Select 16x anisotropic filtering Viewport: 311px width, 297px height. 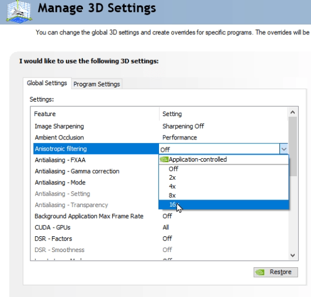[x=224, y=205]
